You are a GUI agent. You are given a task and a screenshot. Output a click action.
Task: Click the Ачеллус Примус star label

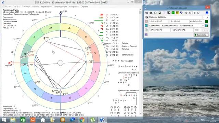click(x=129, y=46)
